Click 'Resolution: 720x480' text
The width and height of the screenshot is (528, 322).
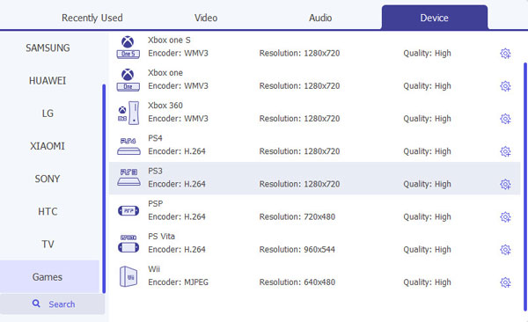click(x=297, y=216)
